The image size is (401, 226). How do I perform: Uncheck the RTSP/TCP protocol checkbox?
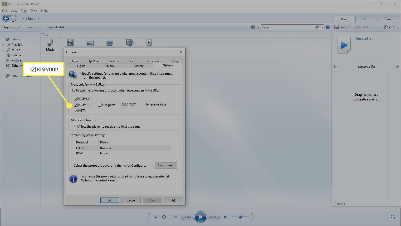coord(76,105)
